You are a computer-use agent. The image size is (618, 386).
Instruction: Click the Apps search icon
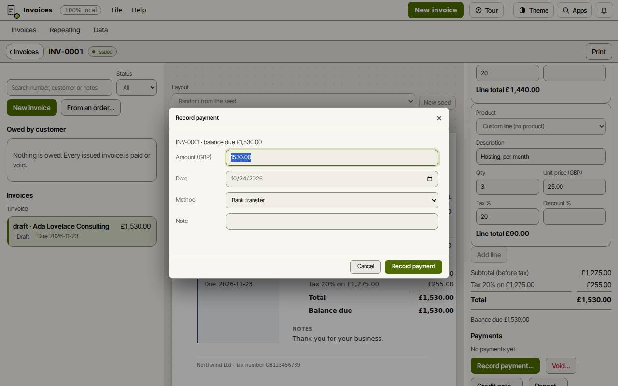566,10
